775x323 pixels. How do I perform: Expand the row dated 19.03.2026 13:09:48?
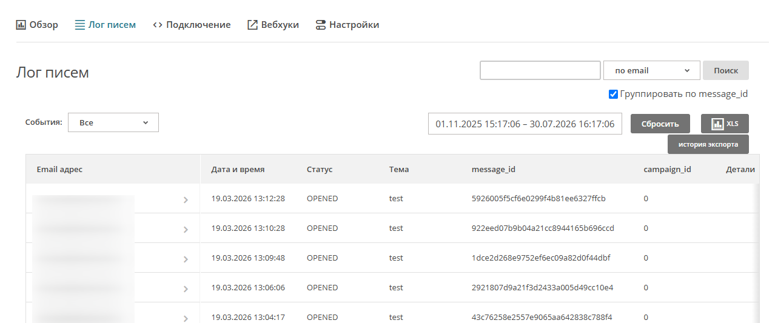coord(186,259)
